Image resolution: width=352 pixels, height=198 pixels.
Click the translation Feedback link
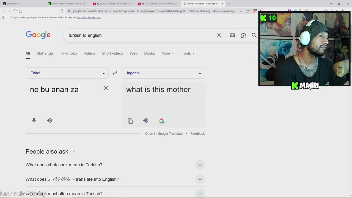pyautogui.click(x=197, y=134)
